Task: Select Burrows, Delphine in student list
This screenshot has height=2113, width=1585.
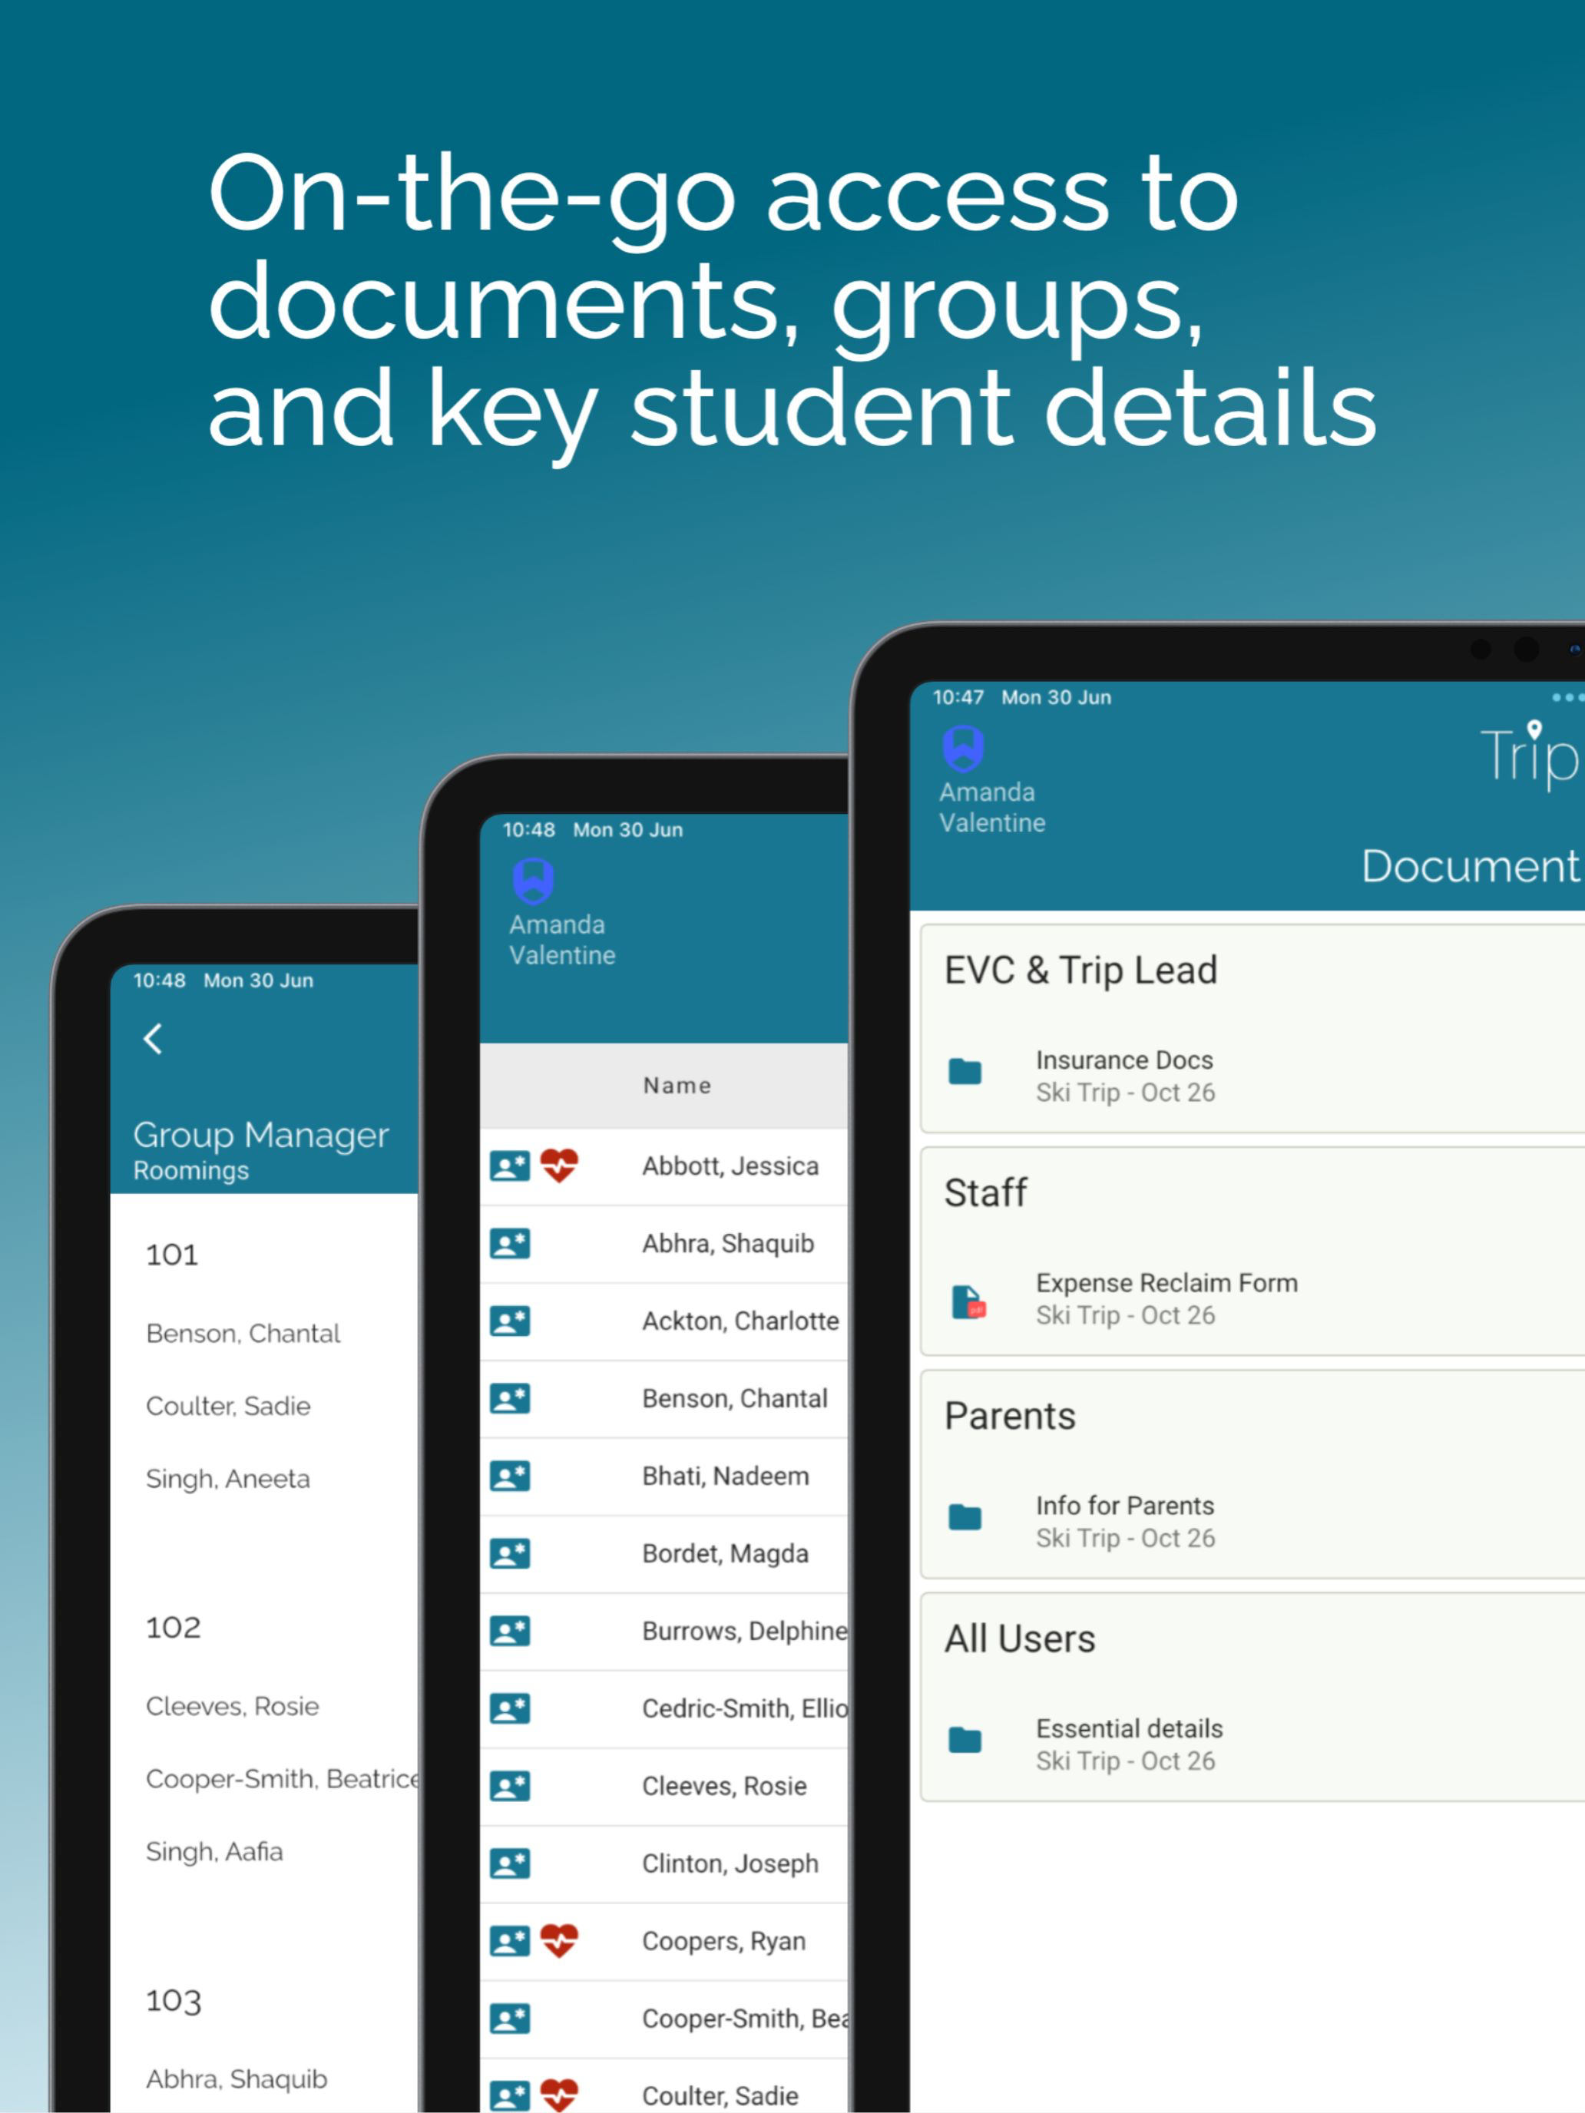Action: point(744,1631)
